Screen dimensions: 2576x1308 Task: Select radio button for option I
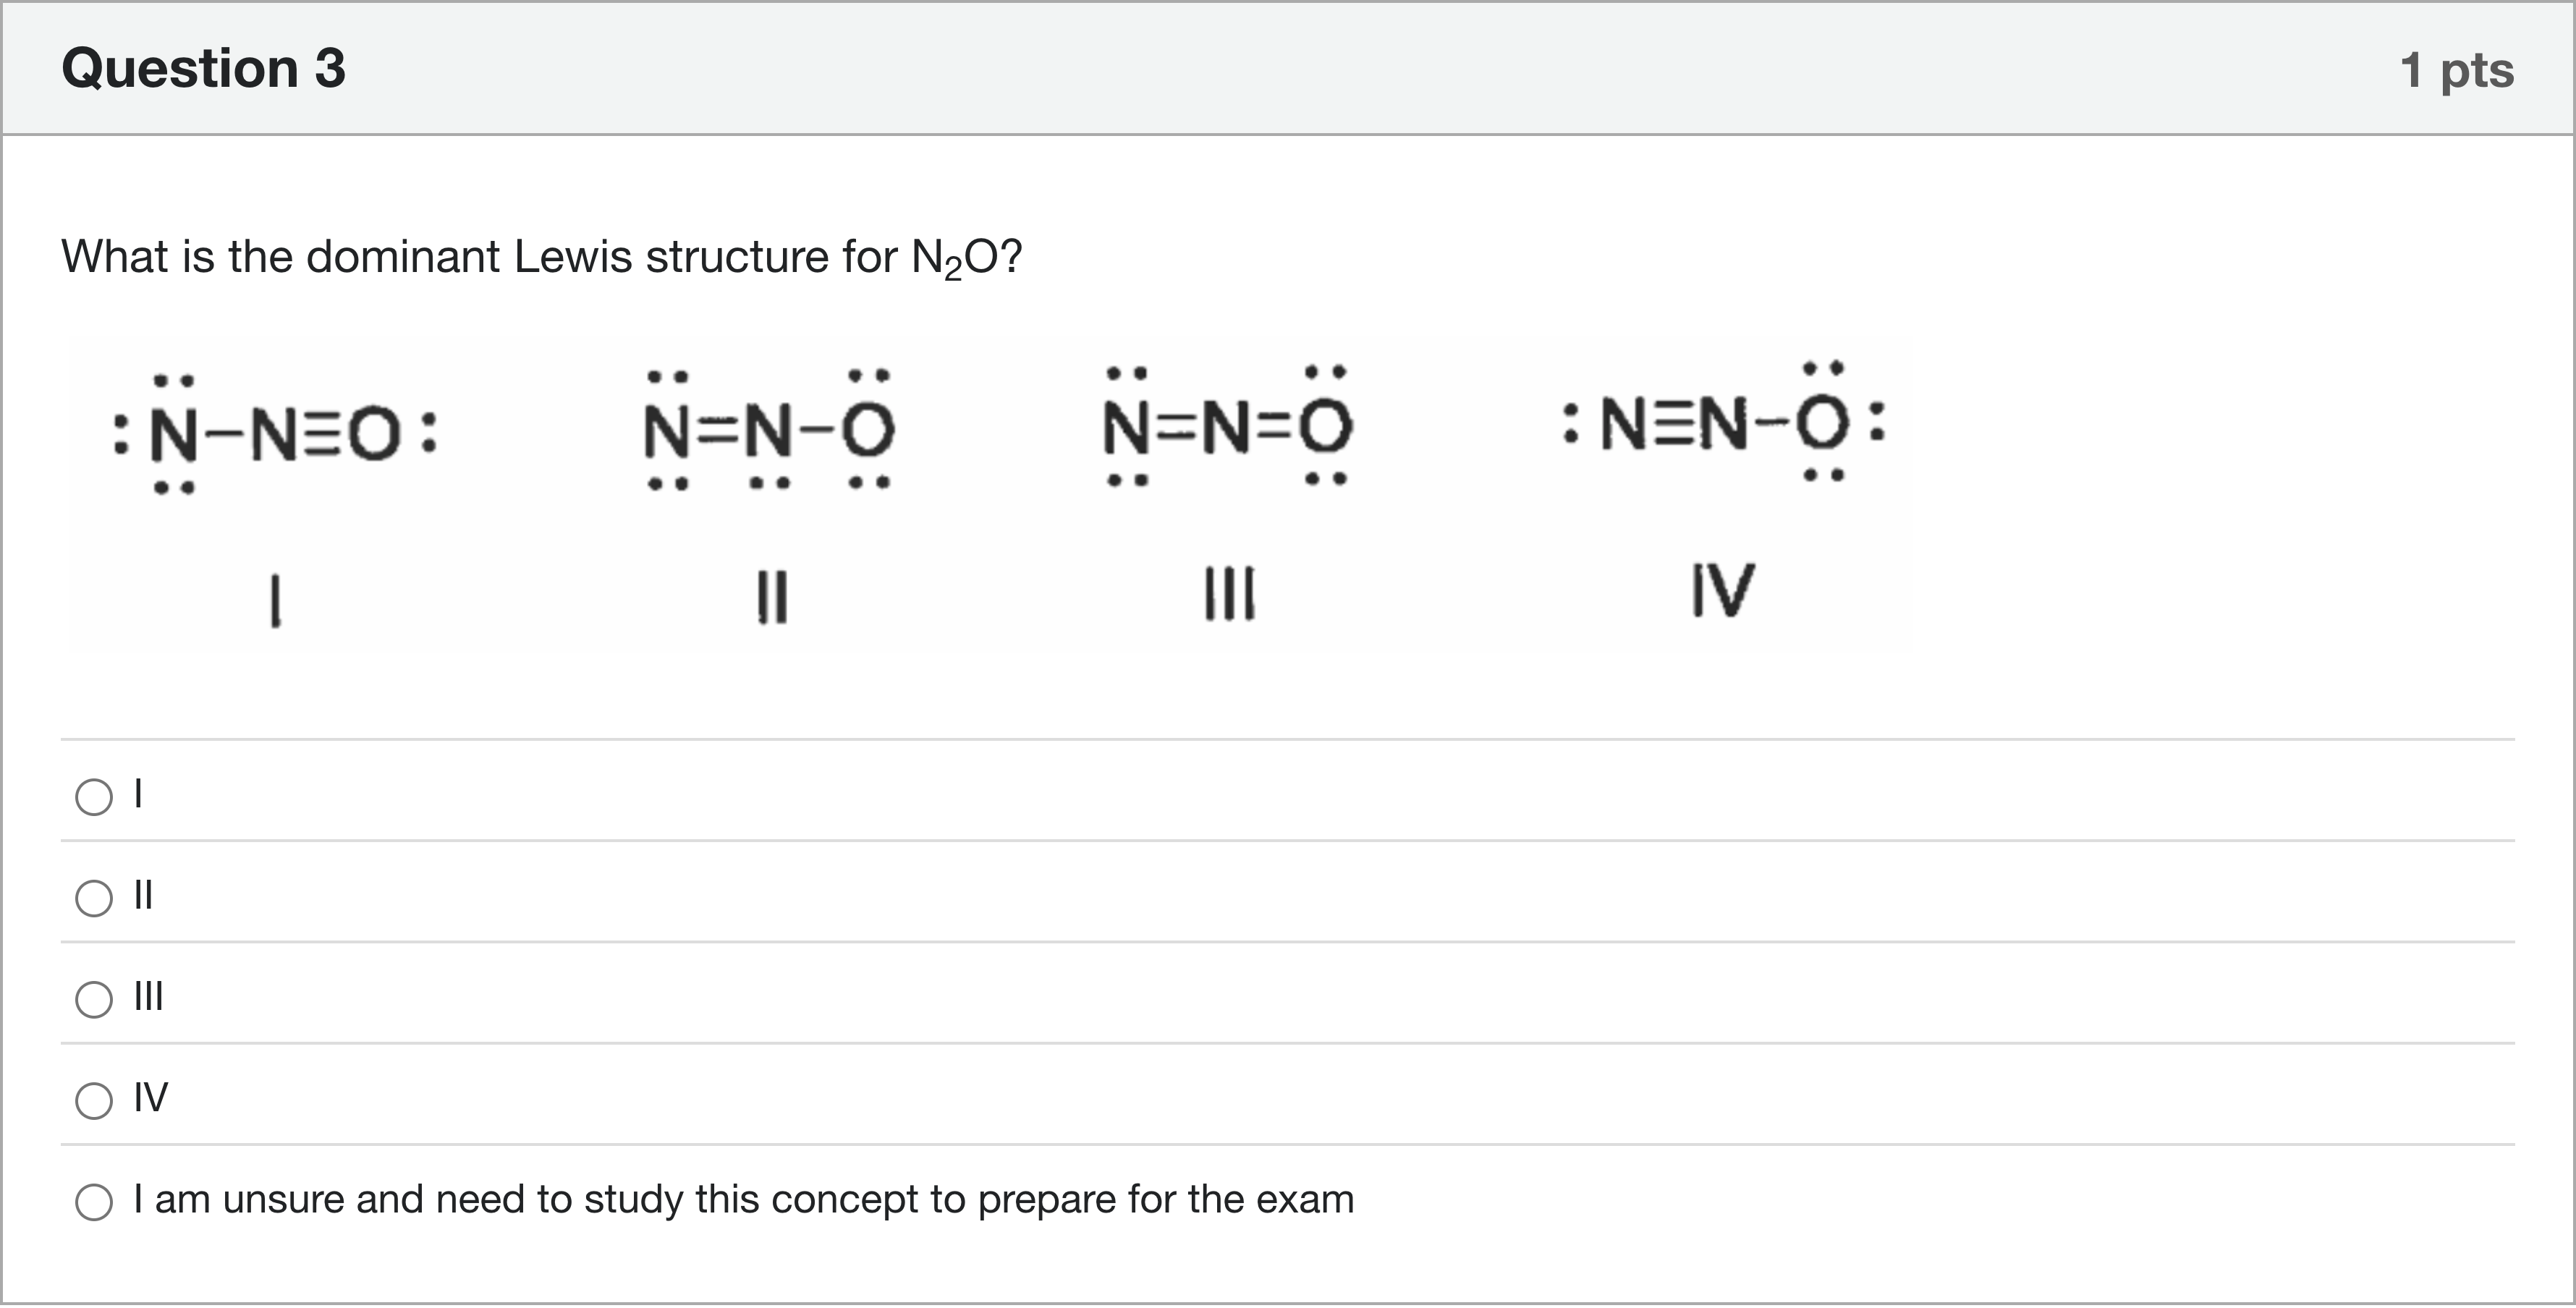(x=94, y=797)
